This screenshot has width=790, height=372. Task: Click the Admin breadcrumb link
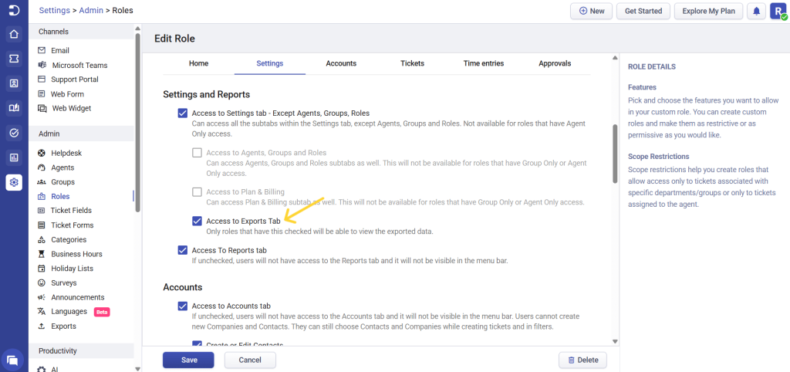click(93, 10)
